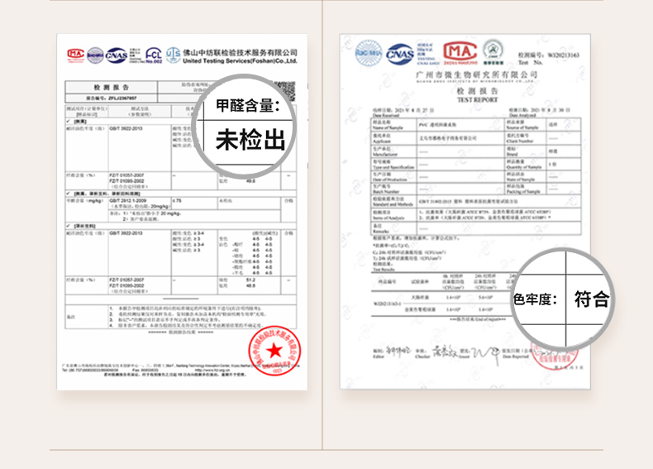Click the red star stamp on left report

click(274, 351)
